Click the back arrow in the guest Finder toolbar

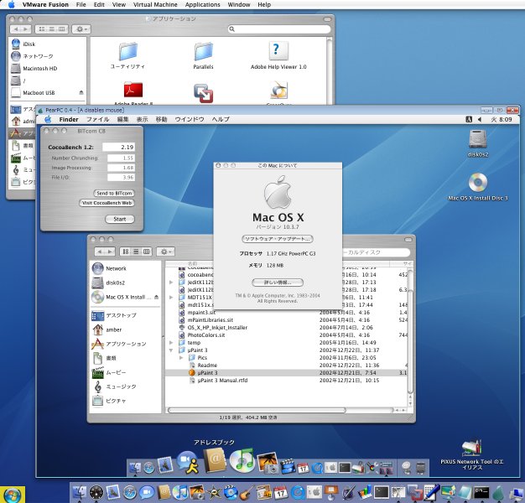click(x=100, y=251)
